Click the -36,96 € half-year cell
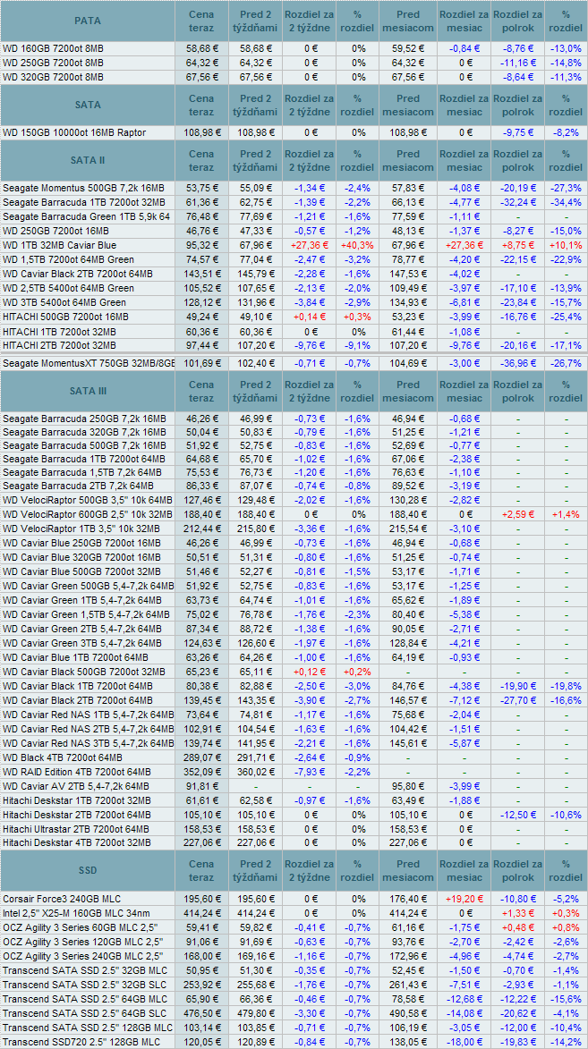This screenshot has width=588, height=1049. [517, 363]
